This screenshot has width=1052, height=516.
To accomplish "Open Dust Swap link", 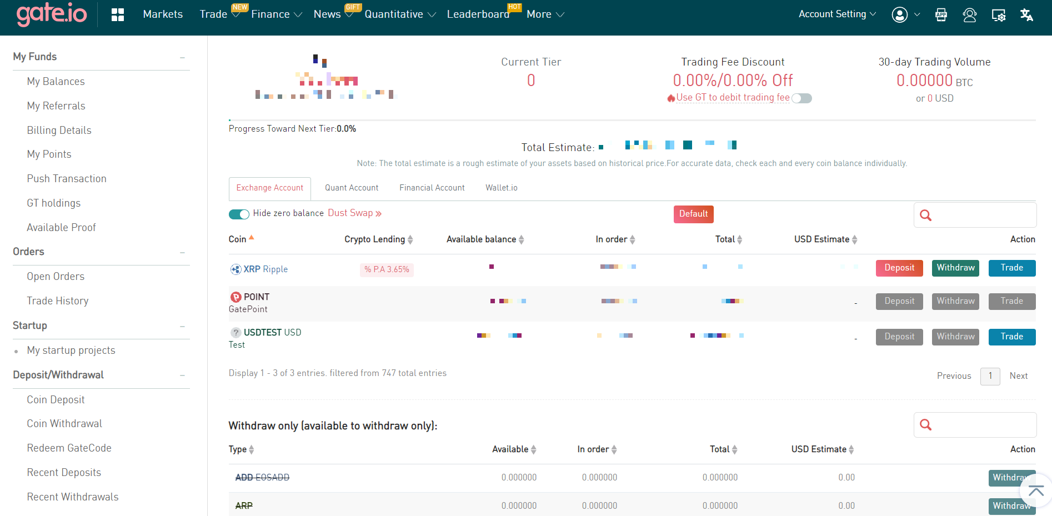I will coord(354,213).
